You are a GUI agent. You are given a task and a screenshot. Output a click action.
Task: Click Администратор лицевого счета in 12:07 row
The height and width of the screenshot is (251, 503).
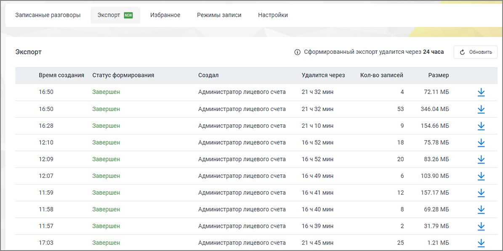pos(242,176)
